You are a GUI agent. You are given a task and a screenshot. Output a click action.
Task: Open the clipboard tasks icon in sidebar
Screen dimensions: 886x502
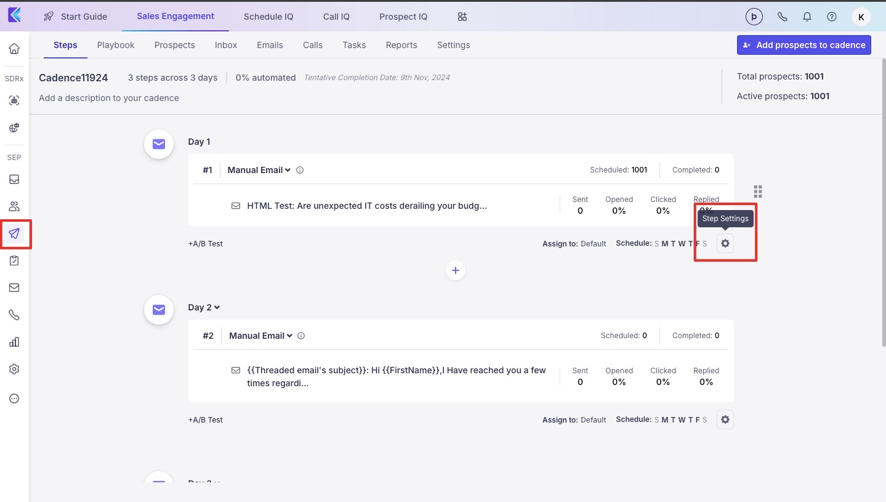(x=14, y=261)
